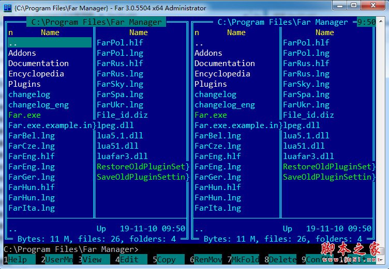Click the 5Copy function key
389x269 pixels.
tap(169, 260)
